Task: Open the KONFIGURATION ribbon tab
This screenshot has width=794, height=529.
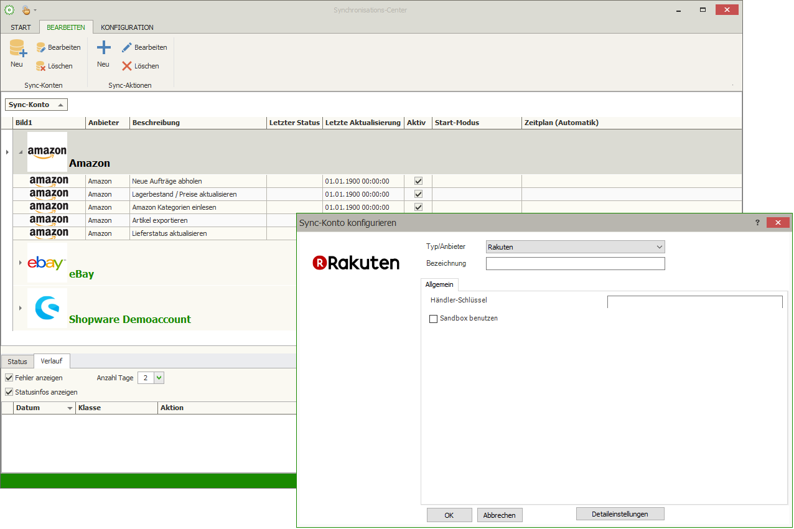Action: (127, 27)
